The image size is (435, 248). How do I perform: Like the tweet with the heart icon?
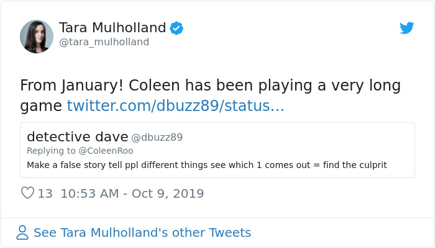(27, 193)
